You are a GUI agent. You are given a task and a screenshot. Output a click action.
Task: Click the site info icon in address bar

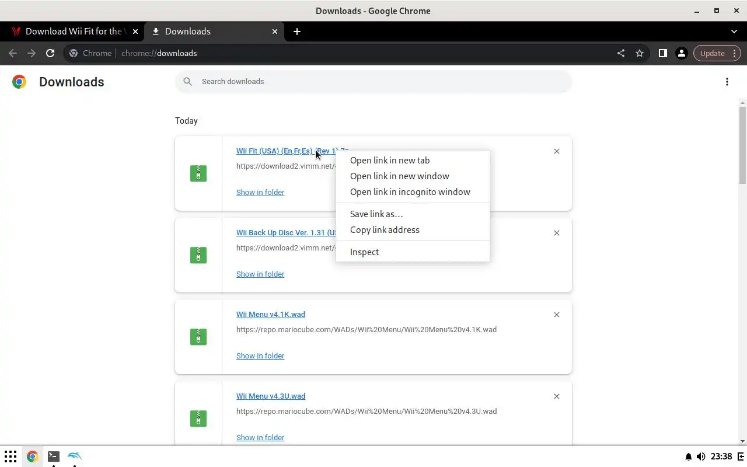[74, 53]
